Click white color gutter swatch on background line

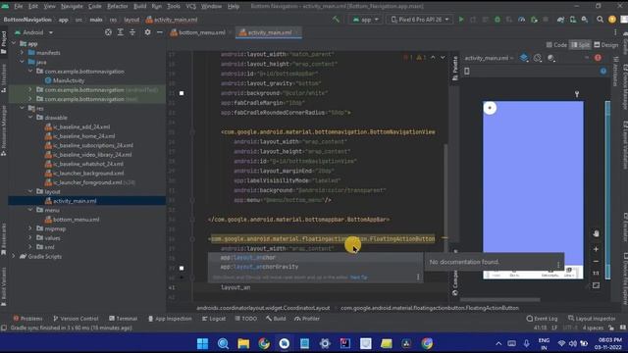pos(182,93)
